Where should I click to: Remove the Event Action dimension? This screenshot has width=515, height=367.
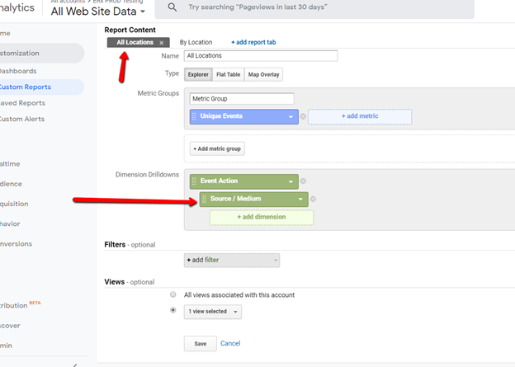(303, 181)
